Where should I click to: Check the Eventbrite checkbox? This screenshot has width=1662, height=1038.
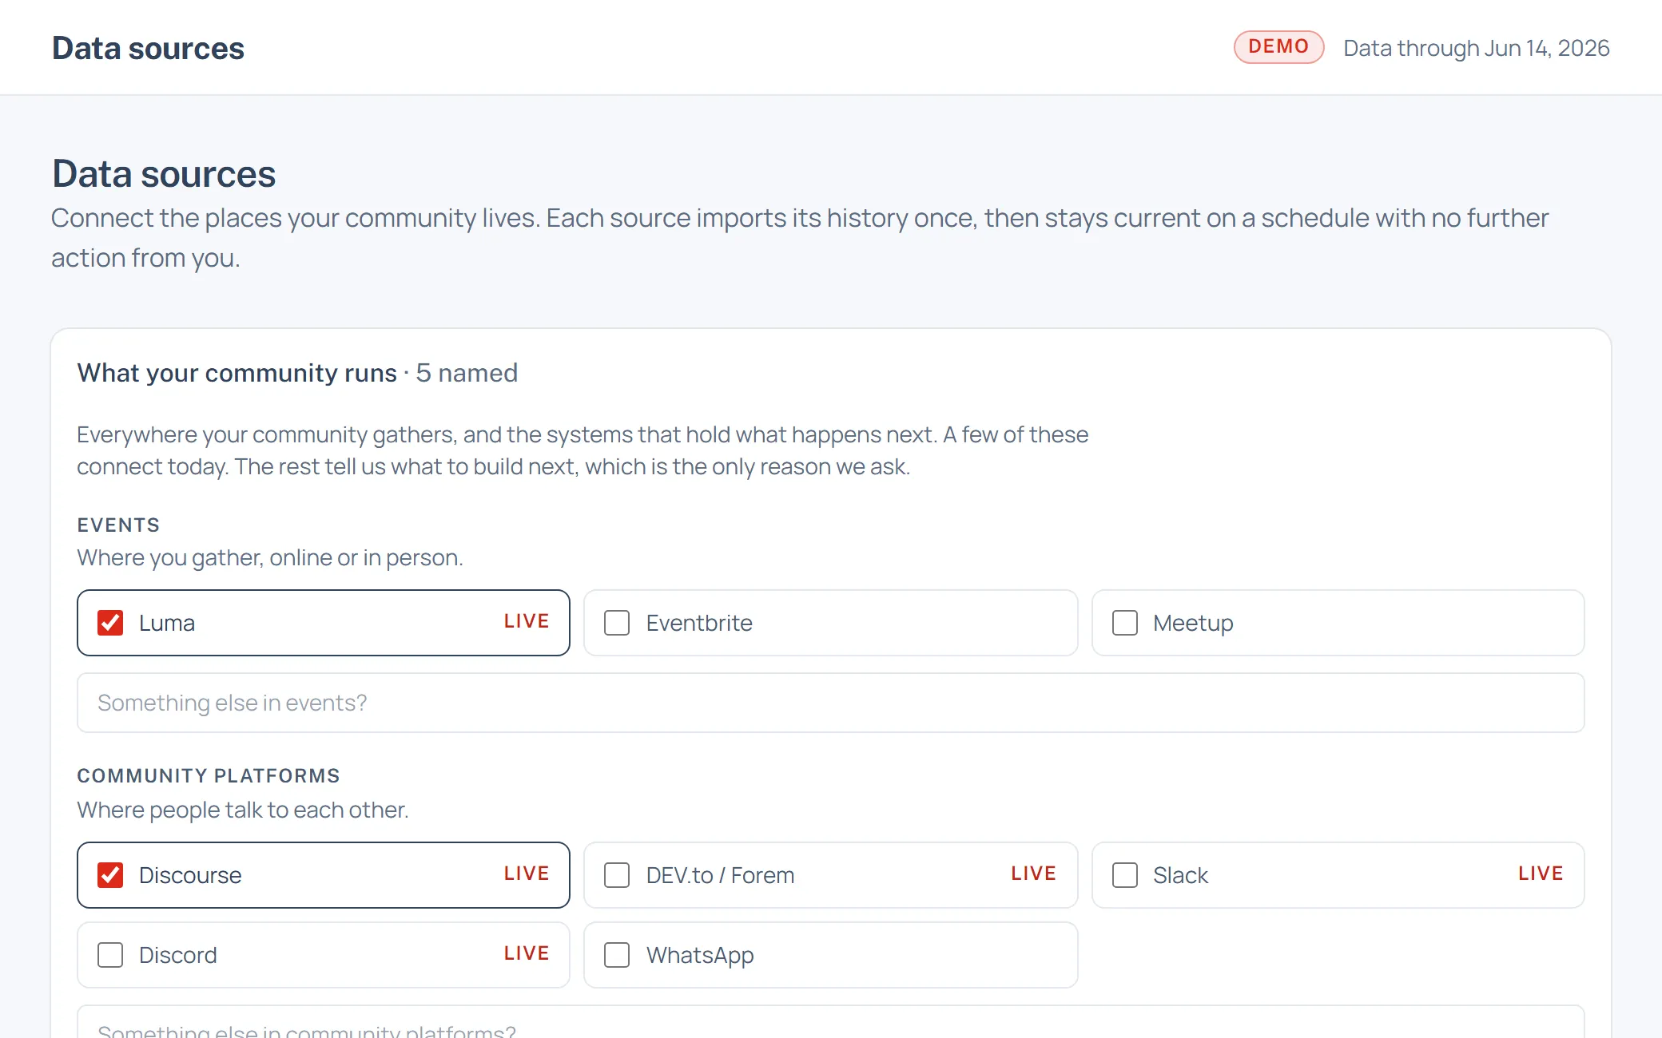[617, 623]
